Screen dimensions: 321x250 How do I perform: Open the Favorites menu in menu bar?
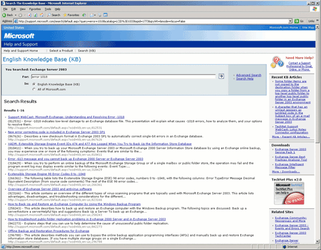tap(35, 9)
